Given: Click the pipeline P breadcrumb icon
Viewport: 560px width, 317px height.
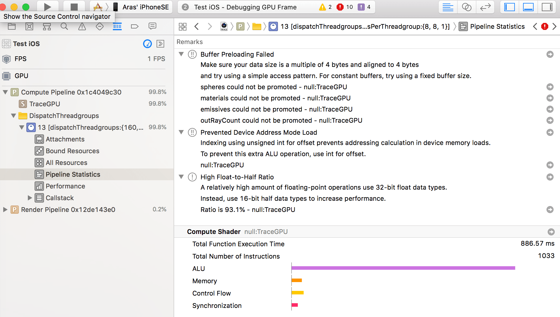Looking at the screenshot, I should coord(240,27).
